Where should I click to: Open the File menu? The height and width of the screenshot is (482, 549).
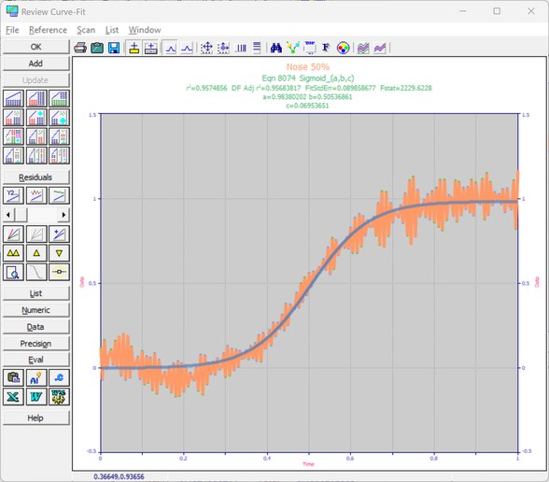coord(12,30)
